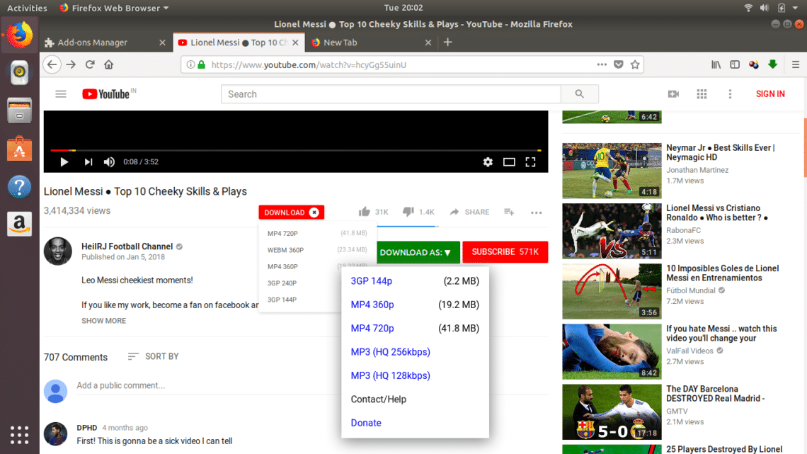Open upload video camera icon
807x454 pixels.
[x=673, y=93]
